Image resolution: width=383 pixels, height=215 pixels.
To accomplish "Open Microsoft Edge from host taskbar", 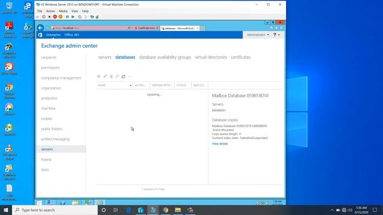I will [129, 210].
